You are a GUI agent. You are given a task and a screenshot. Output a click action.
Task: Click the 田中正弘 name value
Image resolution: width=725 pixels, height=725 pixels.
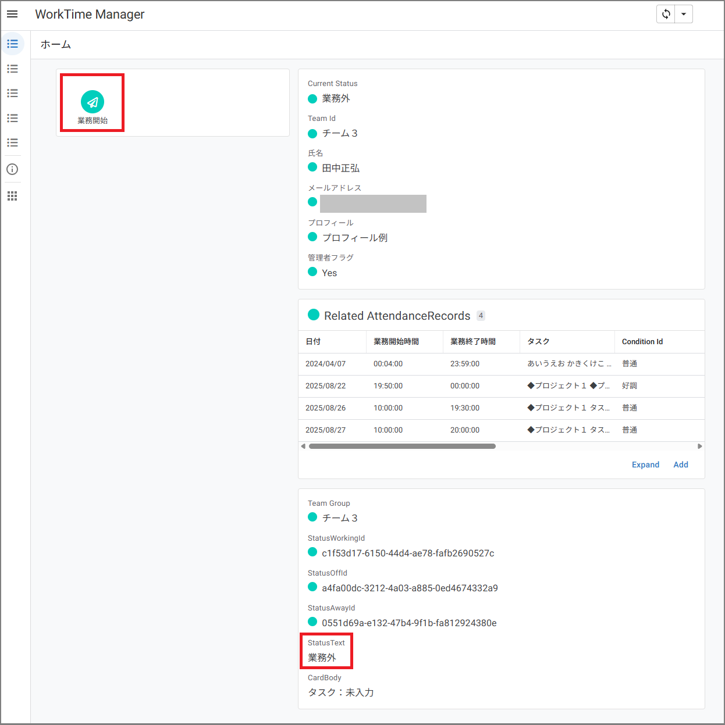[x=341, y=168]
